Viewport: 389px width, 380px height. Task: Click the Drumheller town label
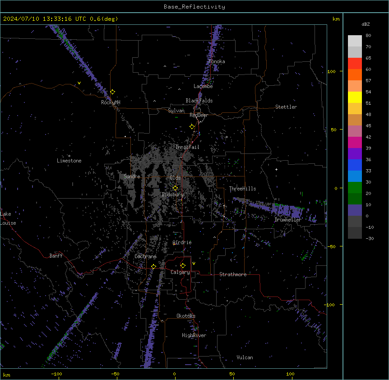pos(288,220)
